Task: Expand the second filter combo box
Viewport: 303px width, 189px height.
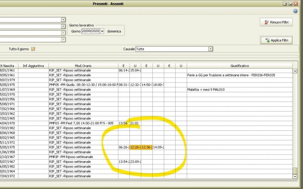Action: point(63,26)
